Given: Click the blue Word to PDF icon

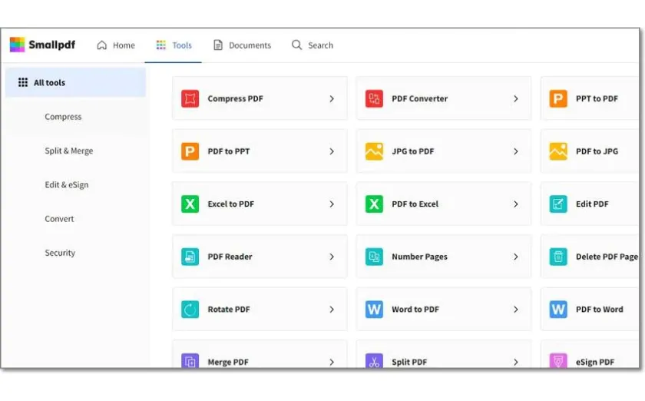Looking at the screenshot, I should pyautogui.click(x=374, y=310).
